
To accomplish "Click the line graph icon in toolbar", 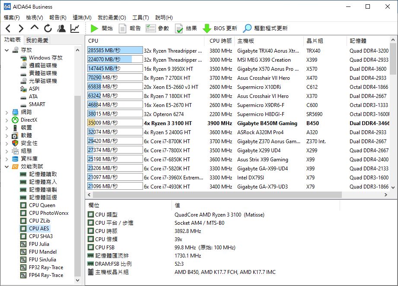I will pos(75,28).
